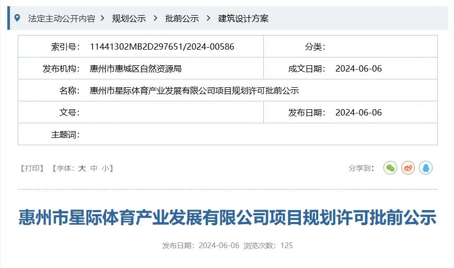Select publisher 惠州市惠城区自然资源局

[x=135, y=68]
